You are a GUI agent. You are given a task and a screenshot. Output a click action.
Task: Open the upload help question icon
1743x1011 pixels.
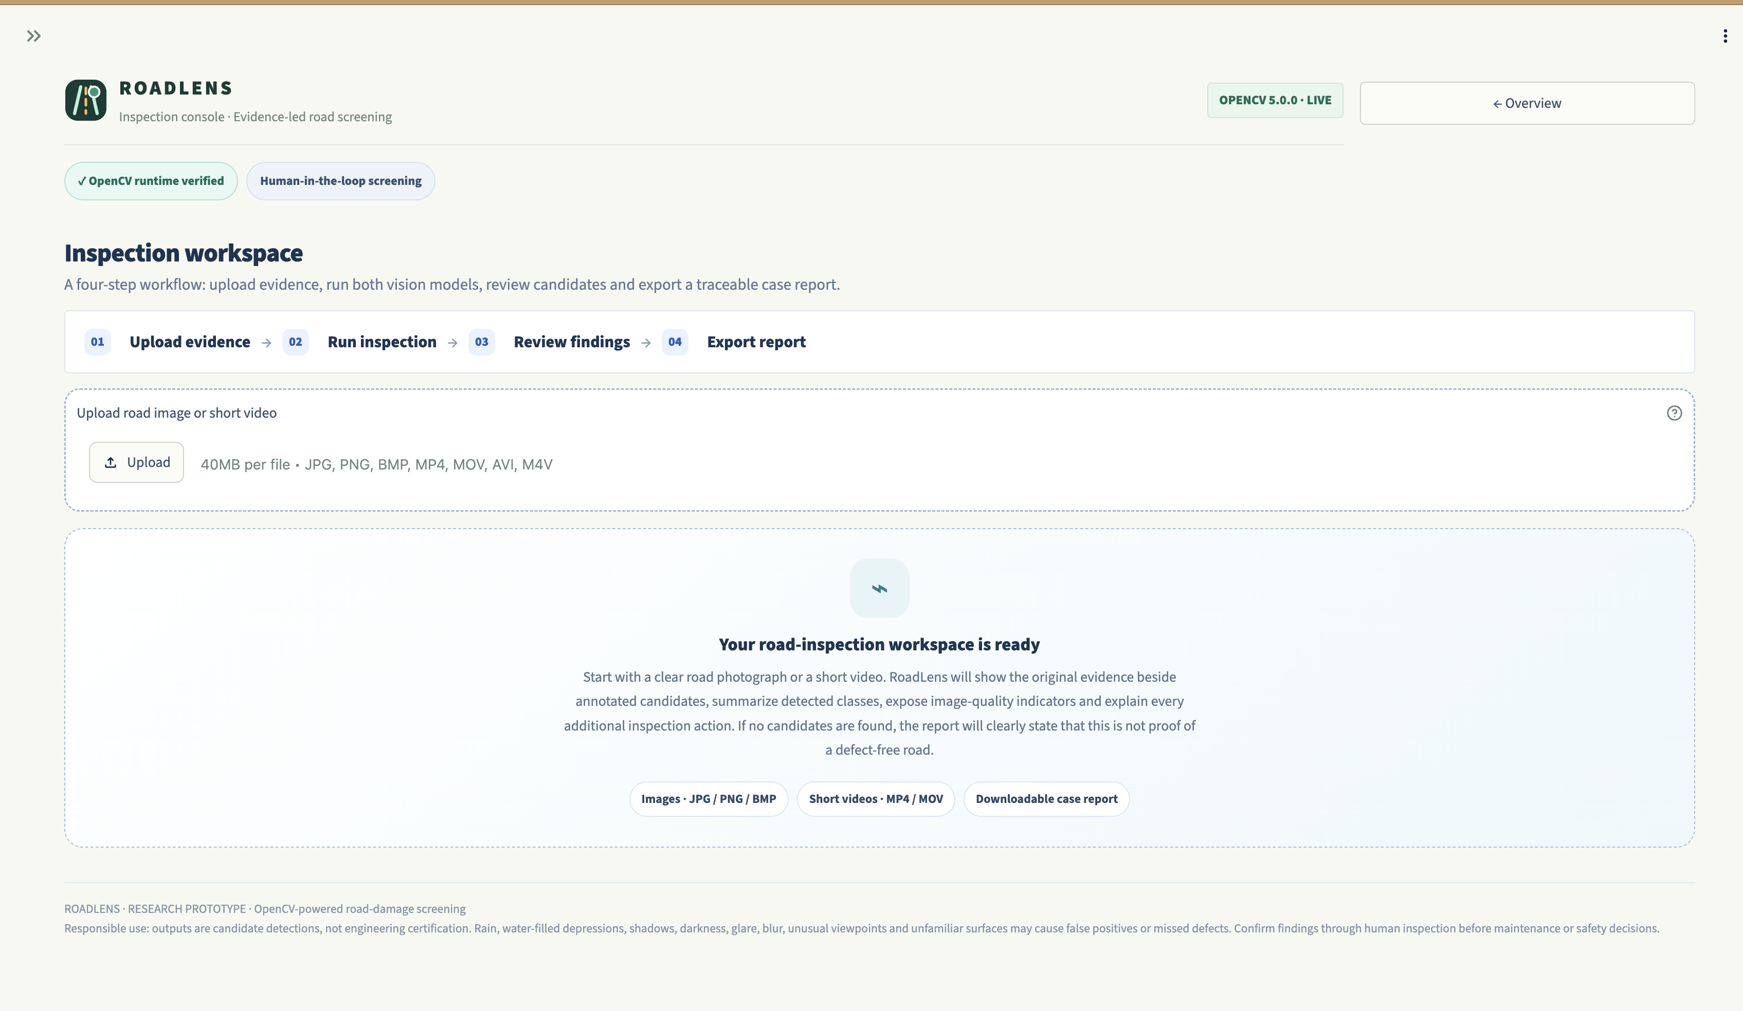tap(1674, 413)
